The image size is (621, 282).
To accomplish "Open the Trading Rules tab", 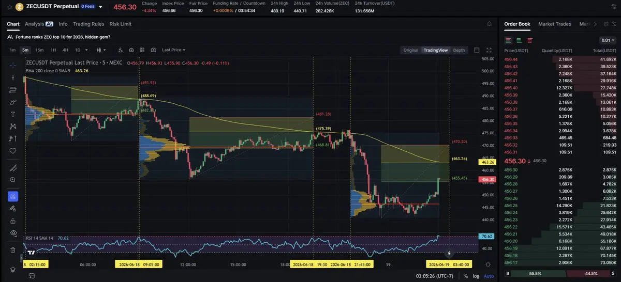I will (x=88, y=24).
